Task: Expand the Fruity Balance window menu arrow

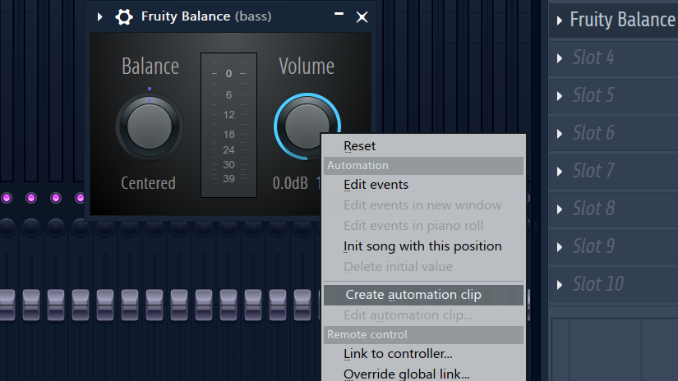Action: 100,17
